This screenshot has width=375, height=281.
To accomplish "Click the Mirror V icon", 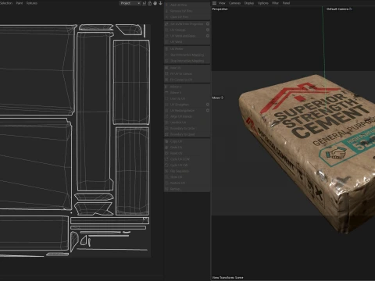I will pos(167,93).
